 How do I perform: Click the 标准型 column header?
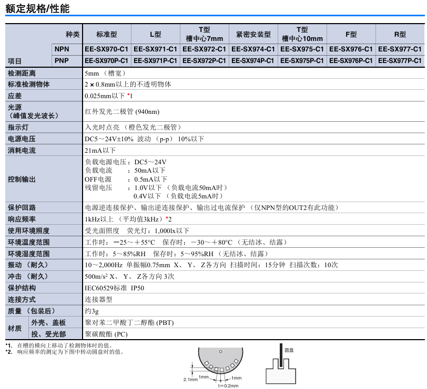[x=107, y=35]
